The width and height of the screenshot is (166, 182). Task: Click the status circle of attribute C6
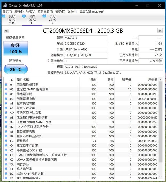(x=6, y=155)
